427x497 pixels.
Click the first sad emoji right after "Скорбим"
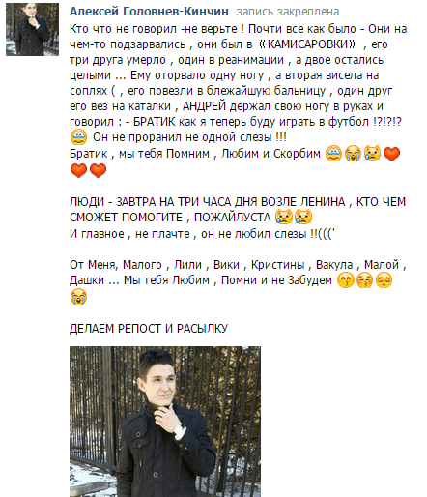pos(333,153)
